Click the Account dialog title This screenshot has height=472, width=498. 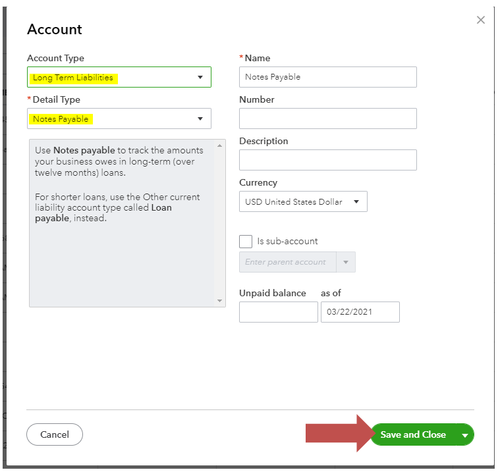pyautogui.click(x=55, y=30)
